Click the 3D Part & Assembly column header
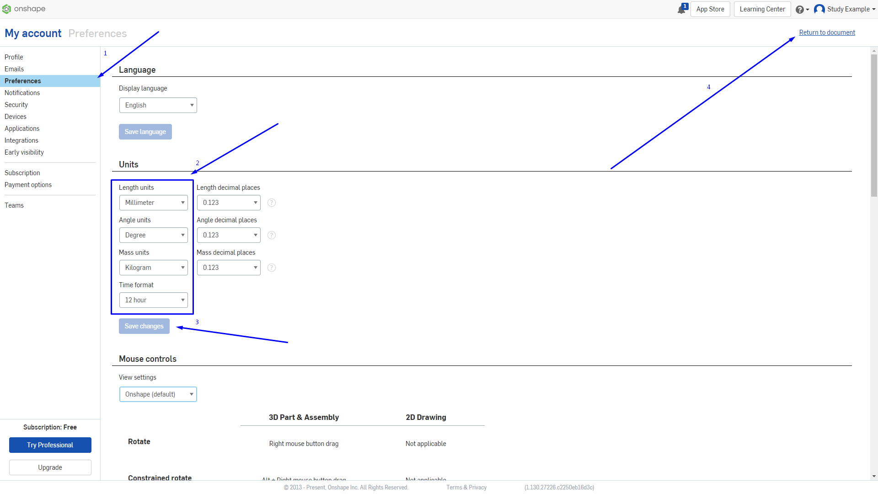Screen dimensions: 878x494 (x=304, y=417)
